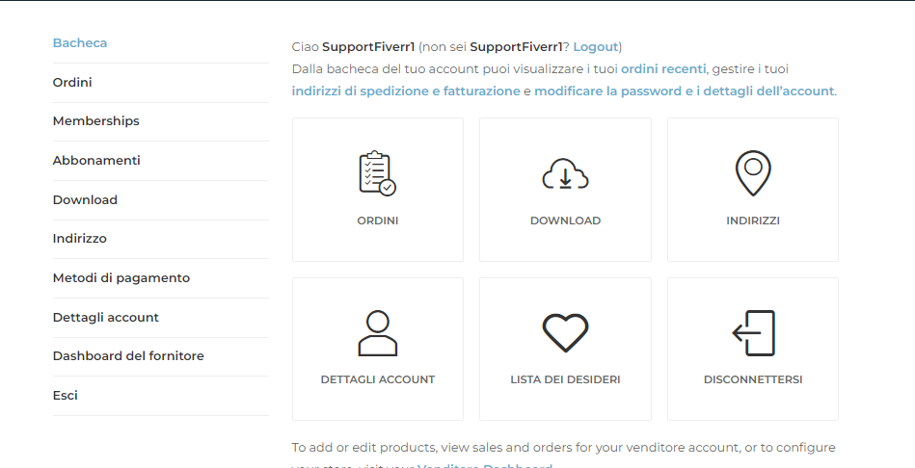
Task: Click Esci in the sidebar menu
Action: click(x=65, y=395)
